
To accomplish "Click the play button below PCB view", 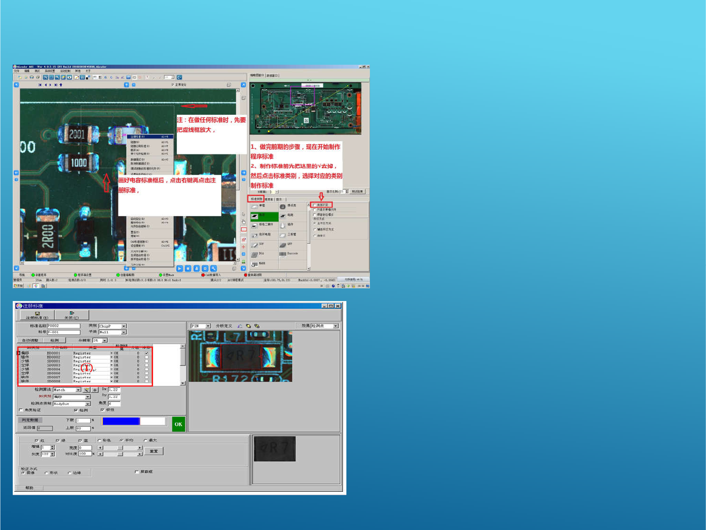I will [179, 269].
